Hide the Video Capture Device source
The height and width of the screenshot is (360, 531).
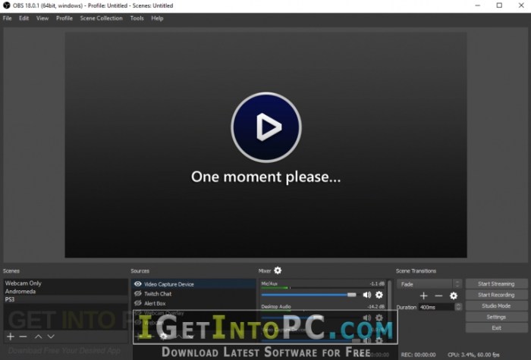(137, 284)
